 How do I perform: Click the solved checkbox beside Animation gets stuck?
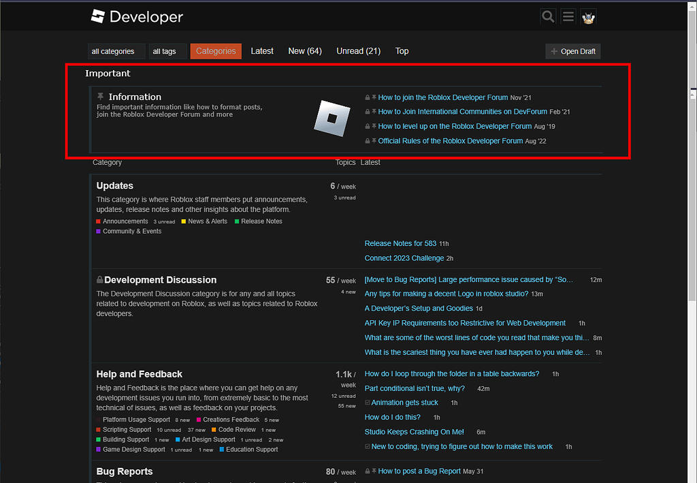[x=368, y=403]
